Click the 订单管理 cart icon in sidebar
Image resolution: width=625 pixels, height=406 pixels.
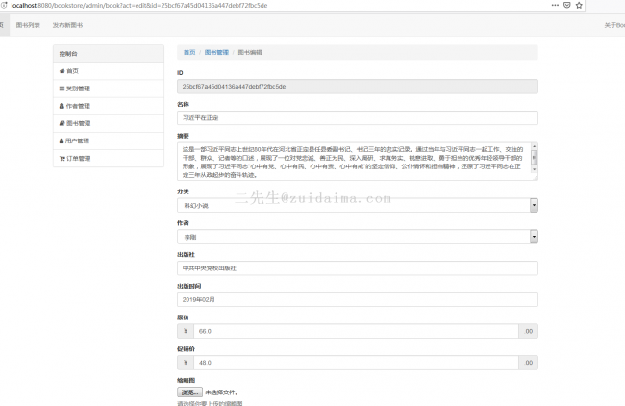(62, 158)
